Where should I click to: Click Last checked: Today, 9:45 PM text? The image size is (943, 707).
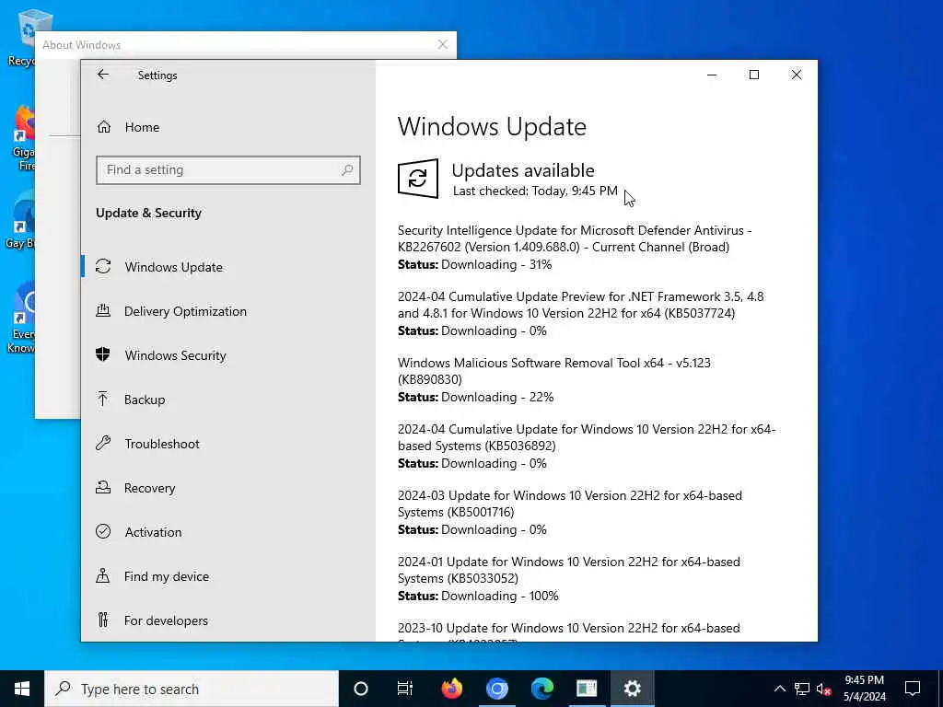pos(535,191)
